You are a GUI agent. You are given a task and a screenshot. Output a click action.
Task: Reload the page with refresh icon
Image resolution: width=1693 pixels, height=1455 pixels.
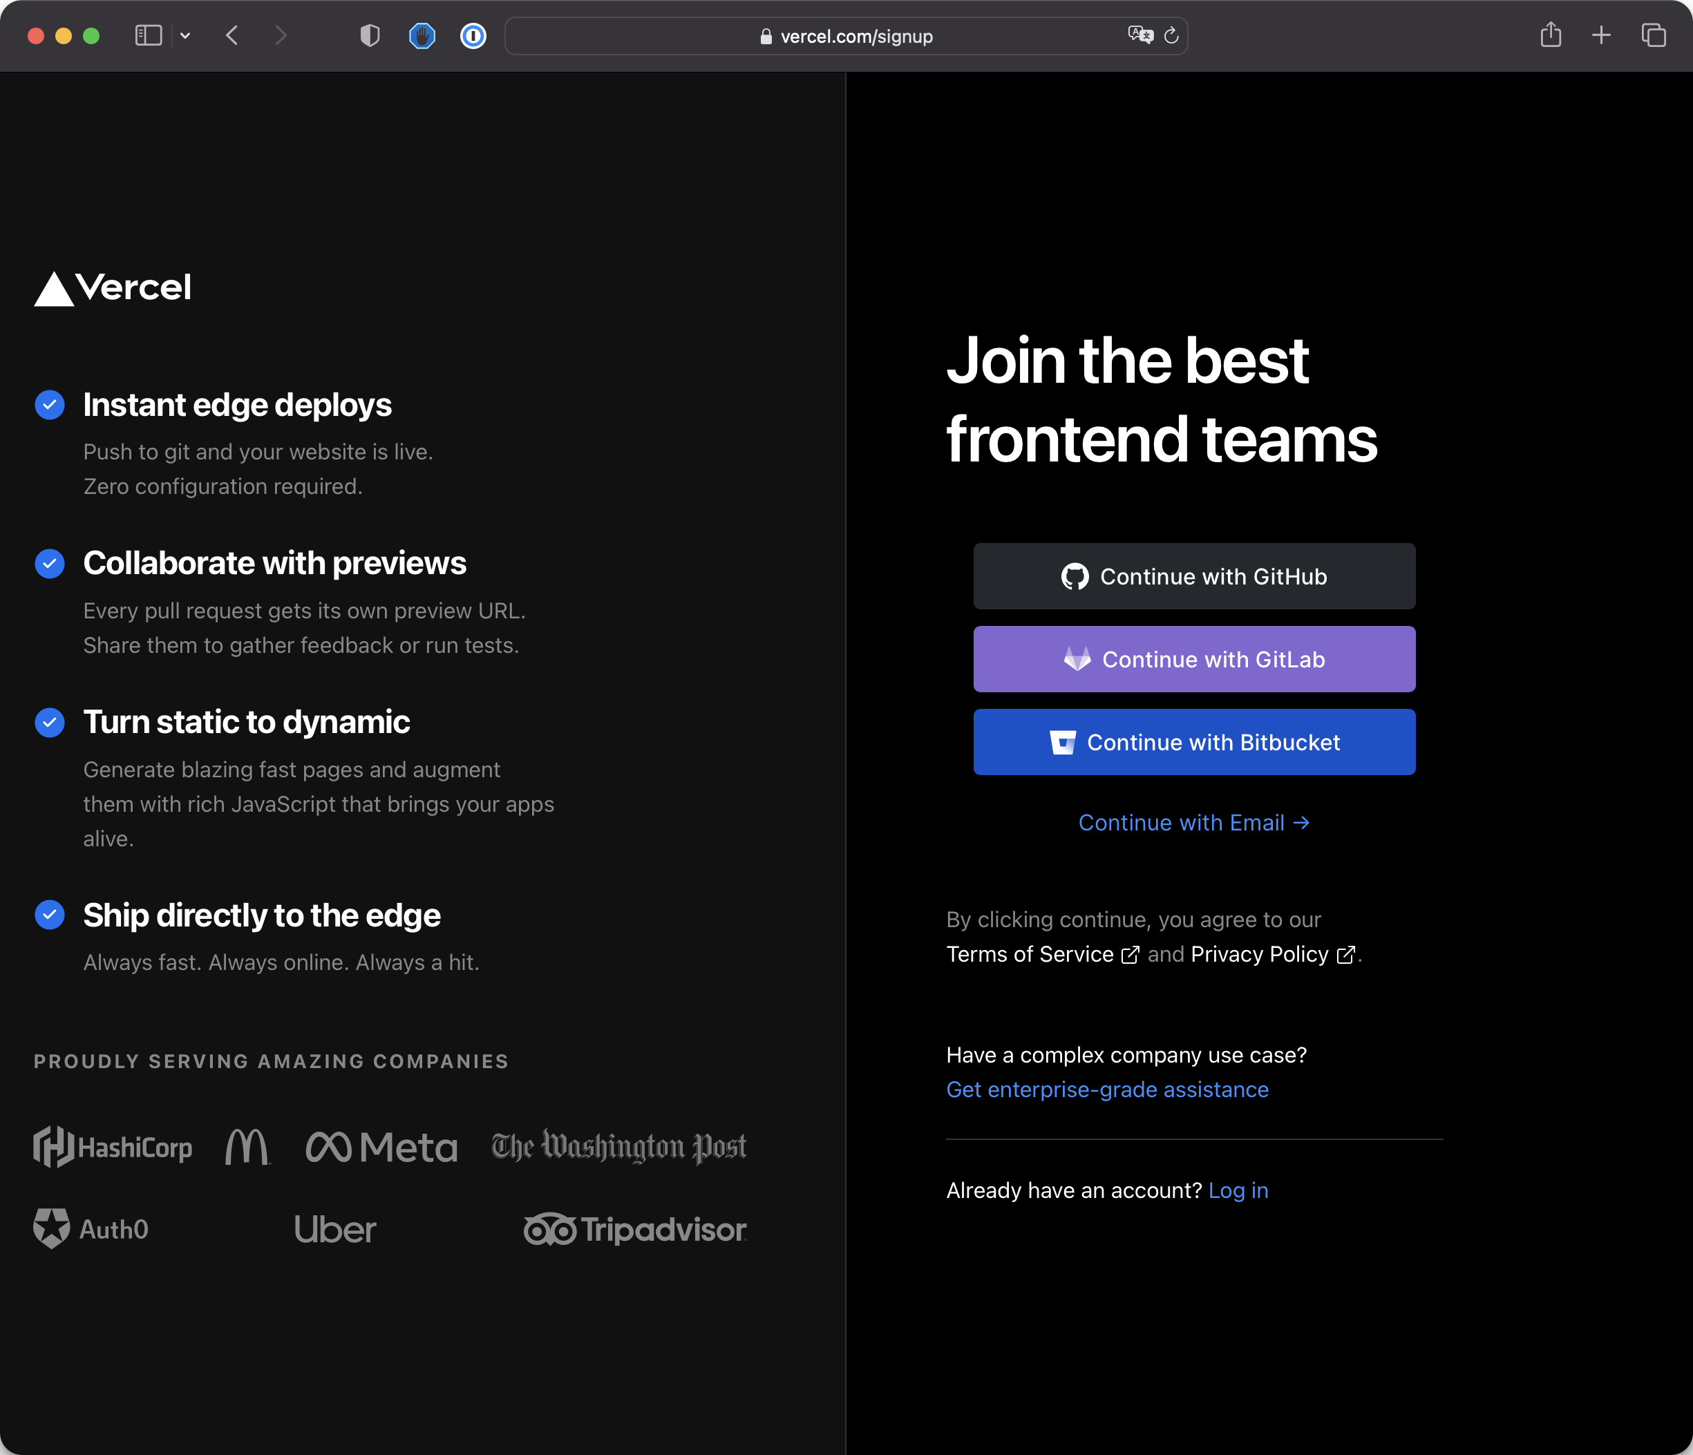pyautogui.click(x=1171, y=36)
